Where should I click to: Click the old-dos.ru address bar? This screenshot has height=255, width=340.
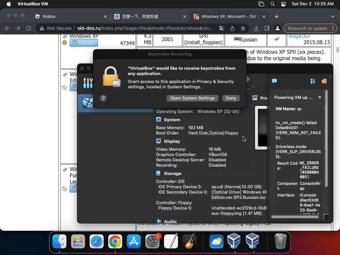click(145, 29)
